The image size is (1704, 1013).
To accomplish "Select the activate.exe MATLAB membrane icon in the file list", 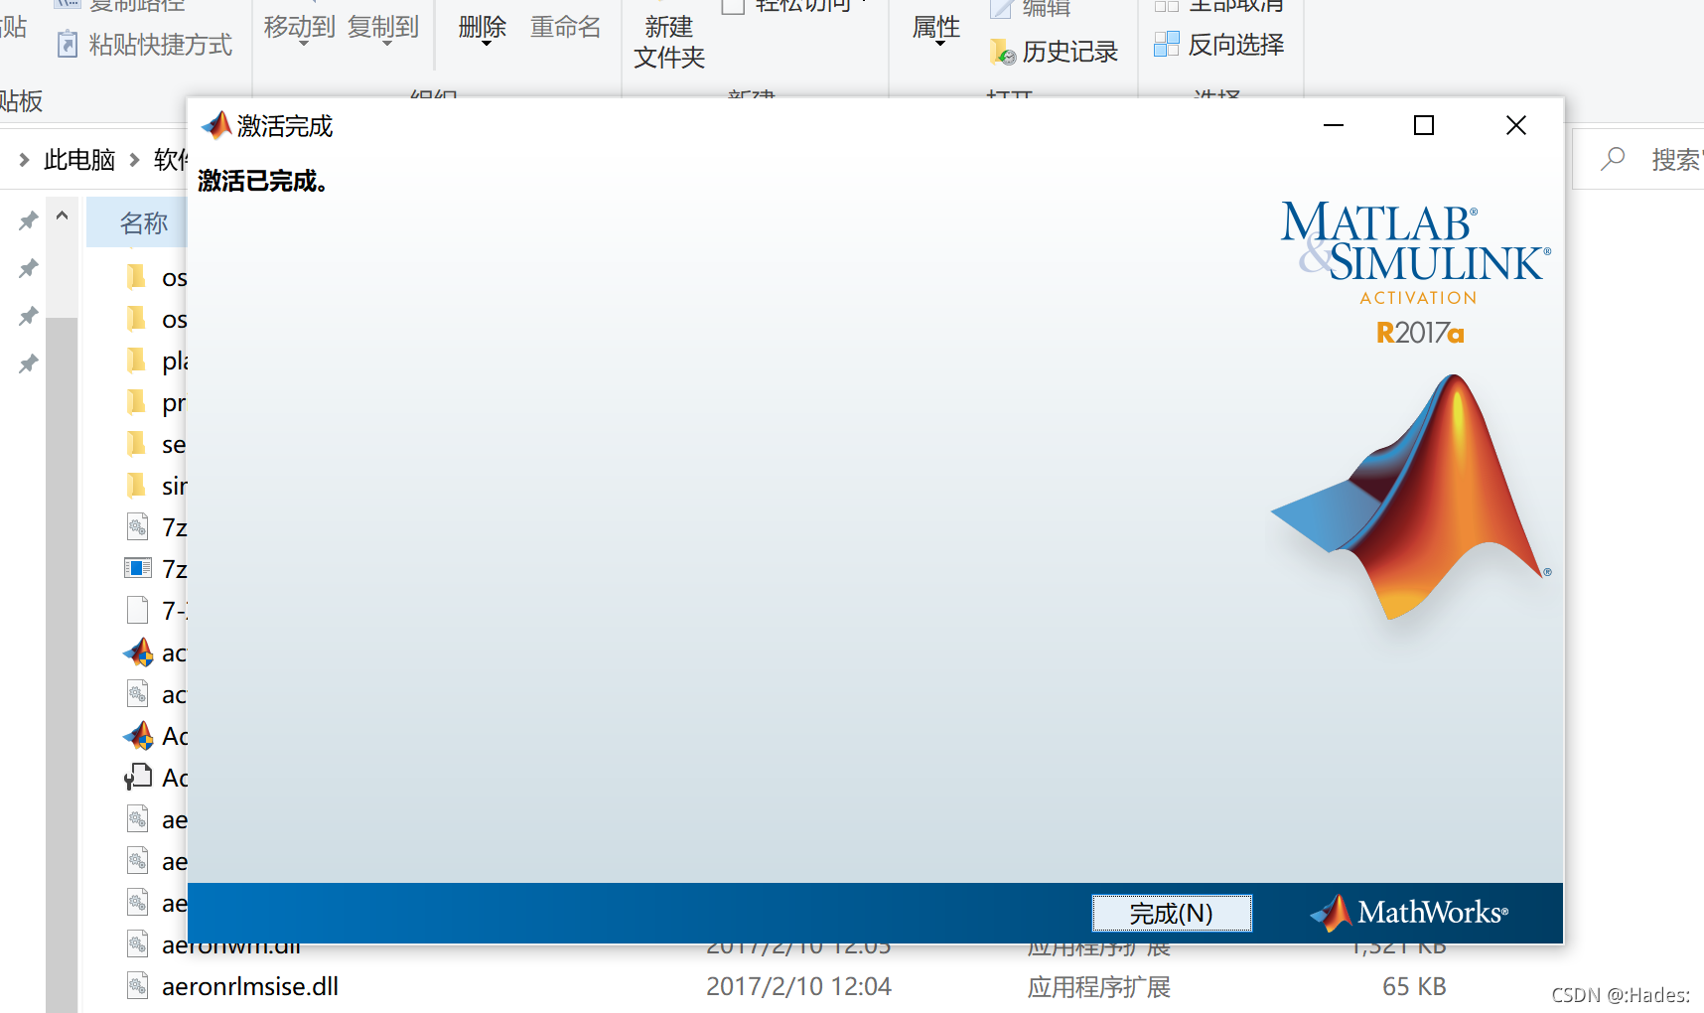I will 138,652.
